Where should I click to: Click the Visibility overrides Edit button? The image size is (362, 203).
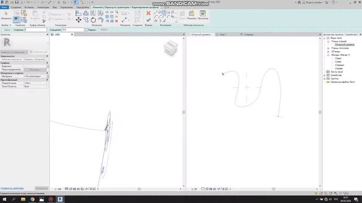coord(35,69)
